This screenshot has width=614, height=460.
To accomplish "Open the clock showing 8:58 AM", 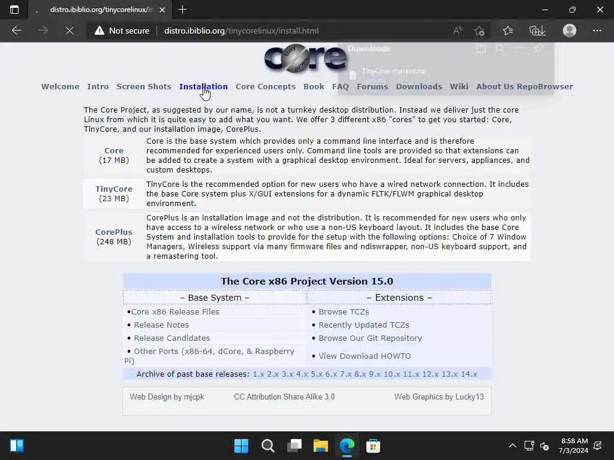I will click(574, 446).
